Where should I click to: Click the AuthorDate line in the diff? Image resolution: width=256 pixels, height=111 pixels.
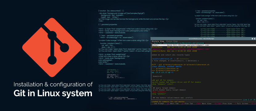(174, 47)
